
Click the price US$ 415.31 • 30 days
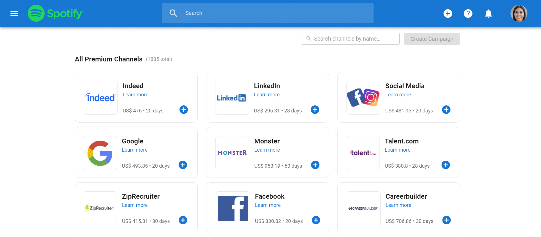(x=146, y=221)
